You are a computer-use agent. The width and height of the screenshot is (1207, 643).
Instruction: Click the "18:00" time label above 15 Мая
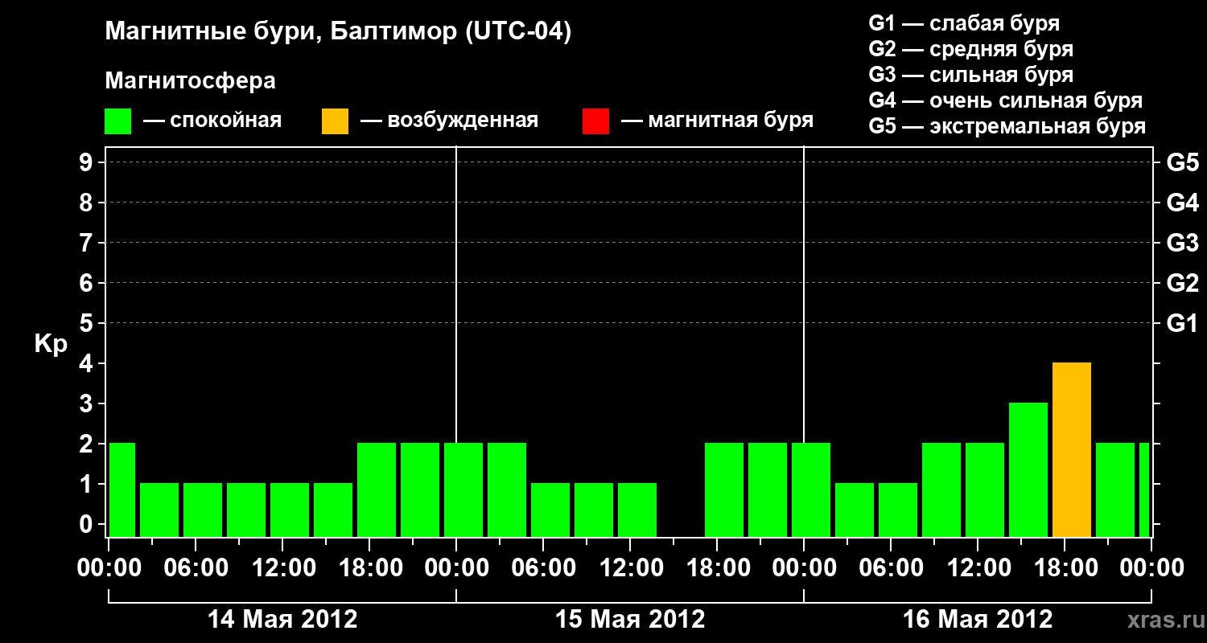(x=717, y=568)
